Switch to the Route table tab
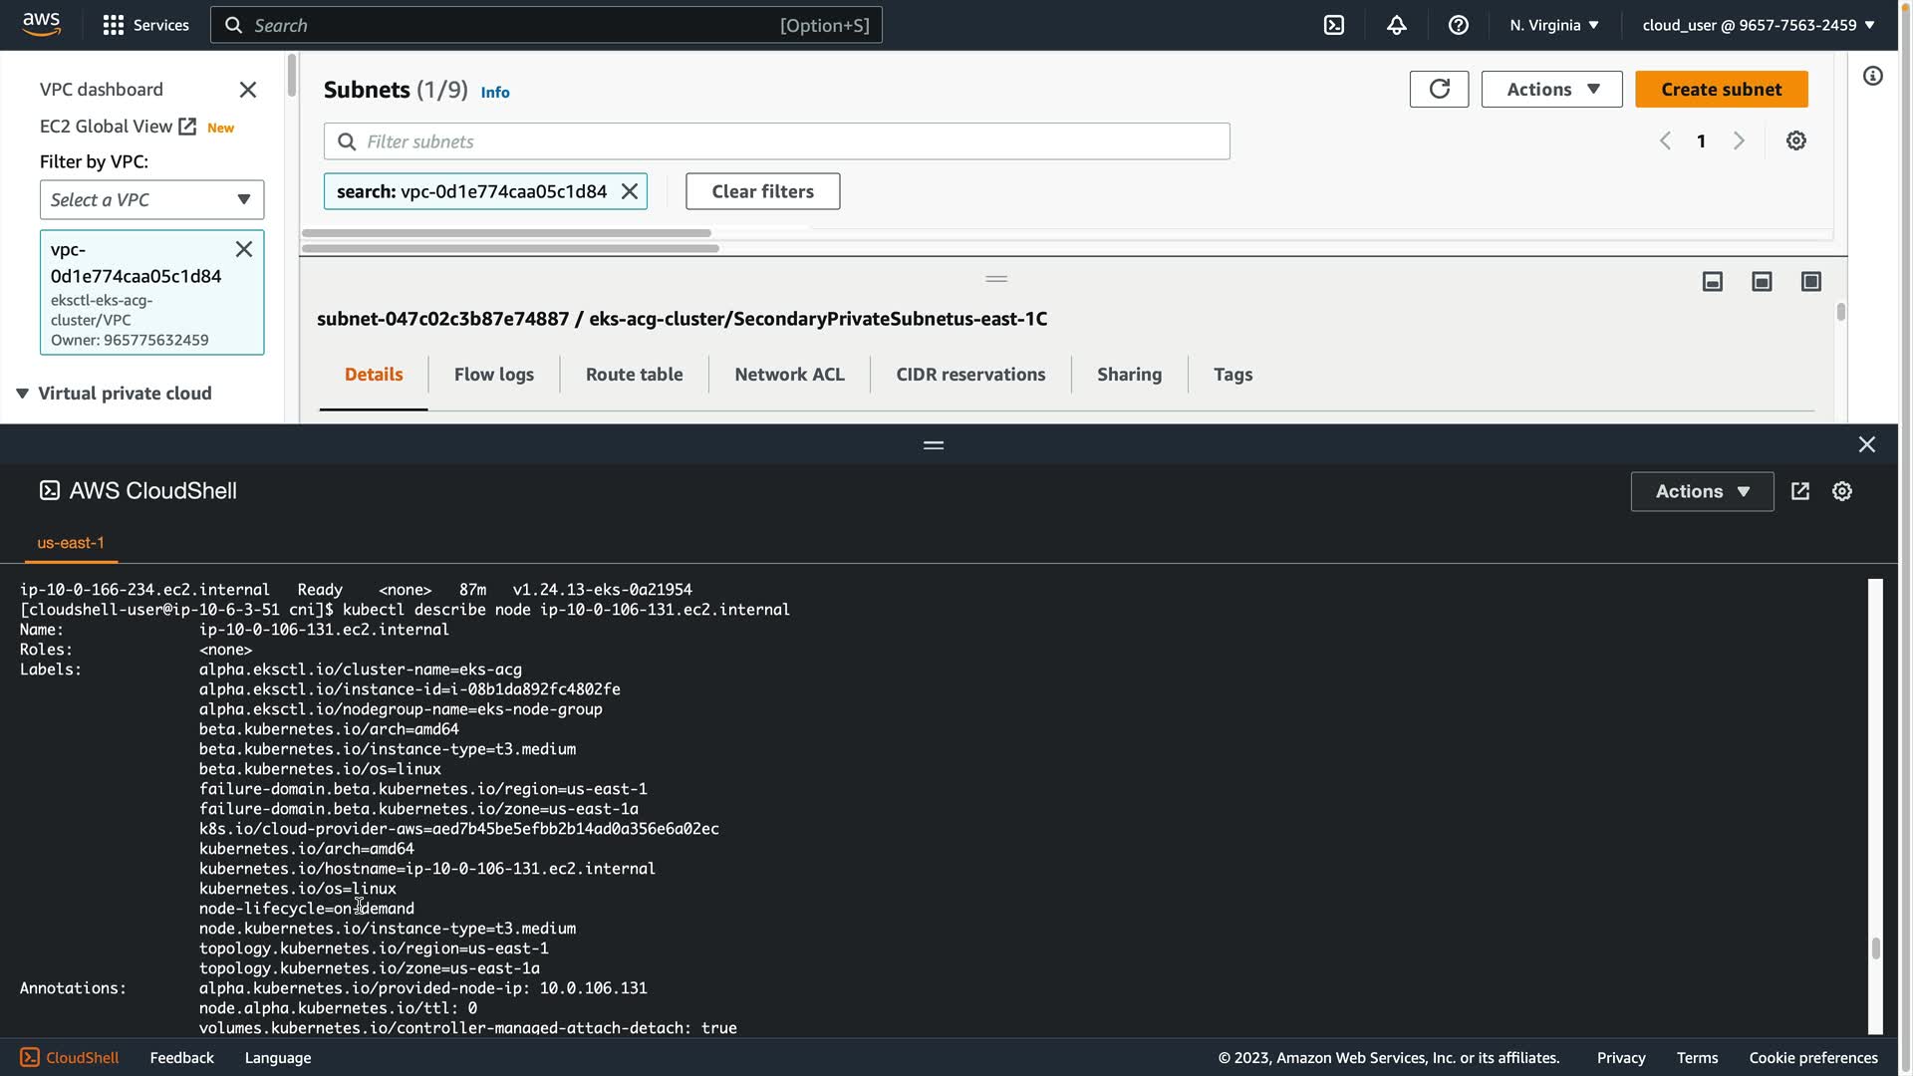Image resolution: width=1913 pixels, height=1076 pixels. (634, 375)
